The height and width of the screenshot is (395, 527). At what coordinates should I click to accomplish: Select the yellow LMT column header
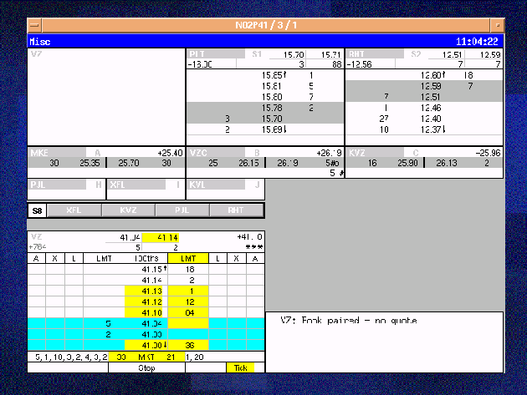click(188, 259)
